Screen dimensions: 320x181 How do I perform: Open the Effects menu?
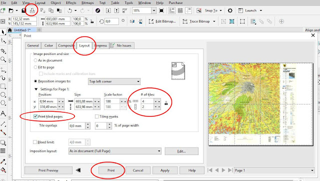coord(71,3)
